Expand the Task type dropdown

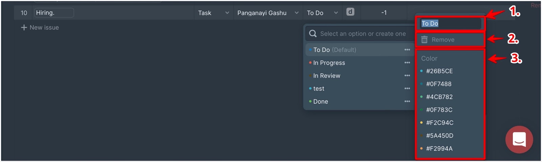[x=227, y=13]
